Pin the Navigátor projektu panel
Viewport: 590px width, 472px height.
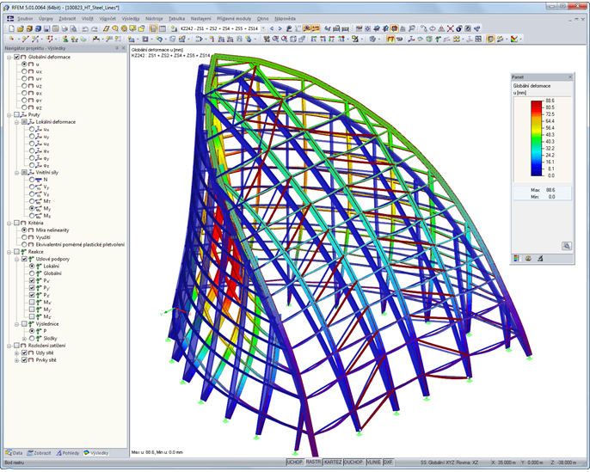[117, 48]
